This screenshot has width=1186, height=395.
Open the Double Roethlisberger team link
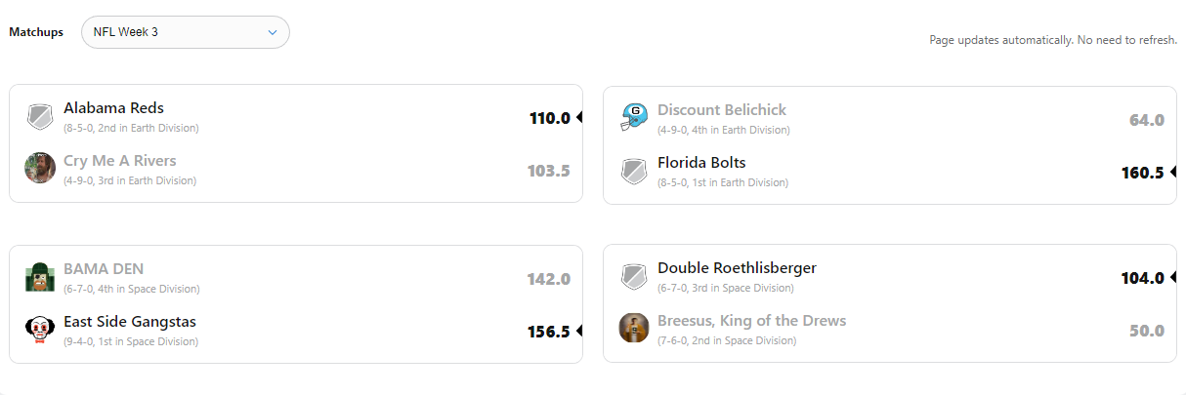(x=737, y=268)
